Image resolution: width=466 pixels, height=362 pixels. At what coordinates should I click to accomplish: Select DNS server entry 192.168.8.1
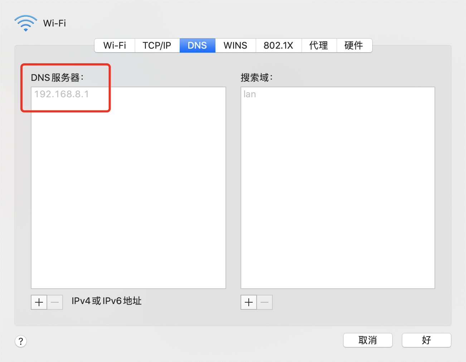coord(62,94)
